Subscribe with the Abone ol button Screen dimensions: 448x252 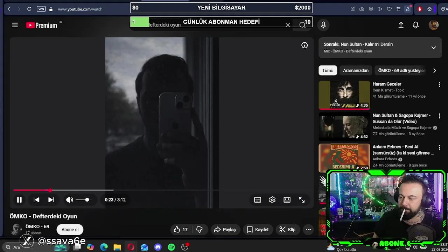click(x=70, y=230)
